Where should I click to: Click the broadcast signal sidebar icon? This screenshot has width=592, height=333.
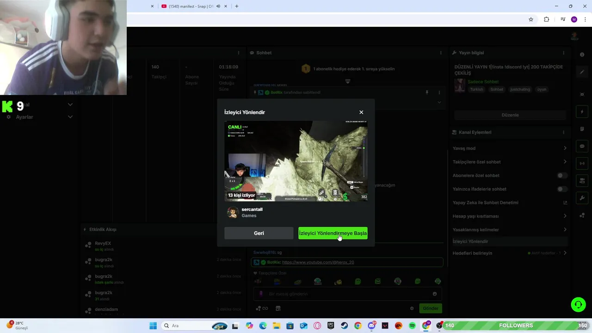582,163
